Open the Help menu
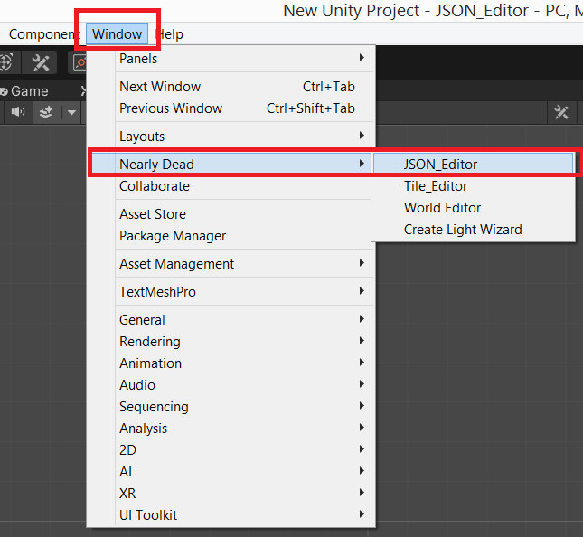The height and width of the screenshot is (537, 583). 170,34
